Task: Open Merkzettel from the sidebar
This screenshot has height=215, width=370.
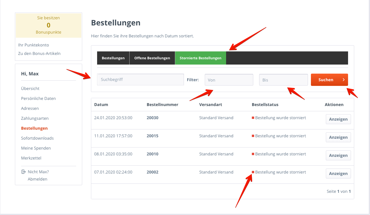Action: tap(31, 158)
